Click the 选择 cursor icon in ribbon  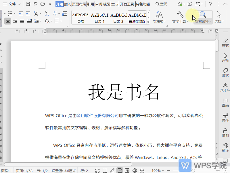219,14
